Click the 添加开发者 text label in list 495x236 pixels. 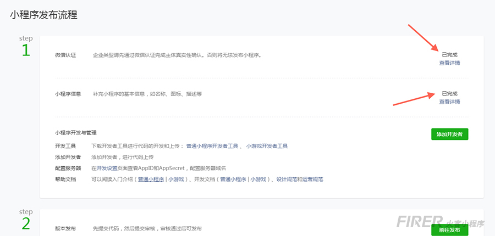tap(68, 157)
